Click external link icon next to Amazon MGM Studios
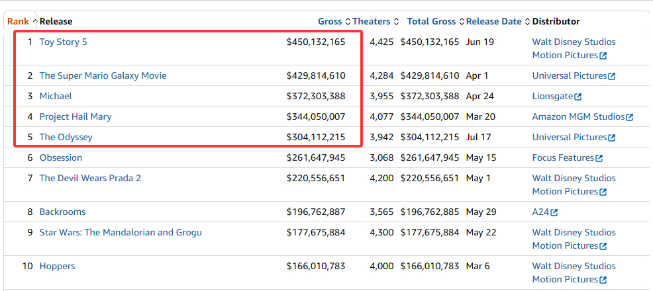This screenshot has width=653, height=291. tap(630, 117)
